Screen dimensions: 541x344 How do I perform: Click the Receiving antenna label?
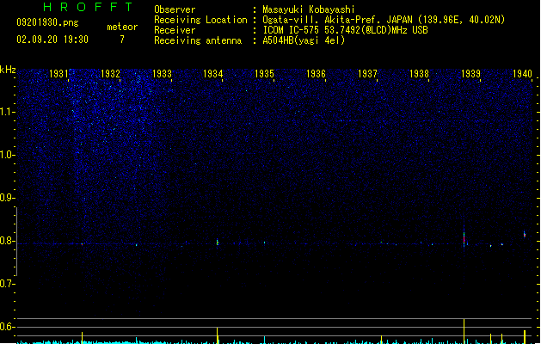tap(198, 40)
